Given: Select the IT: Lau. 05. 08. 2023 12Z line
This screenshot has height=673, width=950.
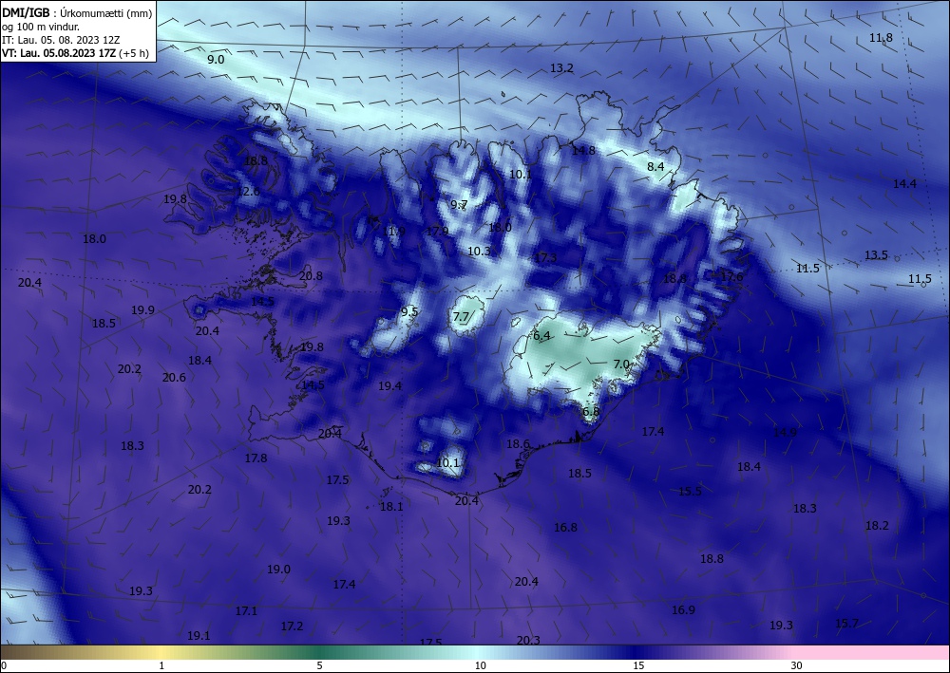Looking at the screenshot, I should pos(61,40).
